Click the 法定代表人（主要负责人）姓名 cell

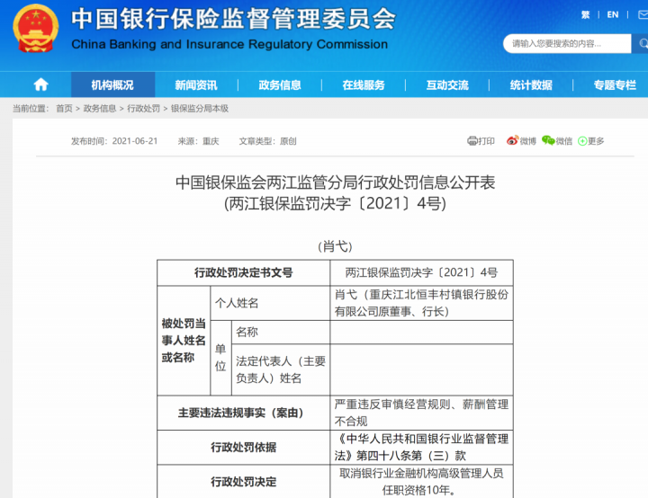pyautogui.click(x=281, y=369)
